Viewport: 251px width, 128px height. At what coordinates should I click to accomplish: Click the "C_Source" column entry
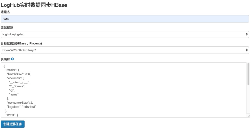coord(17,86)
